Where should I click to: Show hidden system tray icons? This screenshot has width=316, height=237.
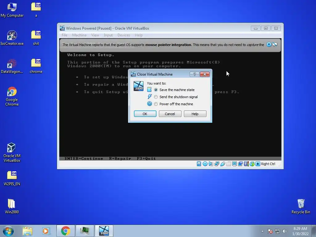(262, 231)
